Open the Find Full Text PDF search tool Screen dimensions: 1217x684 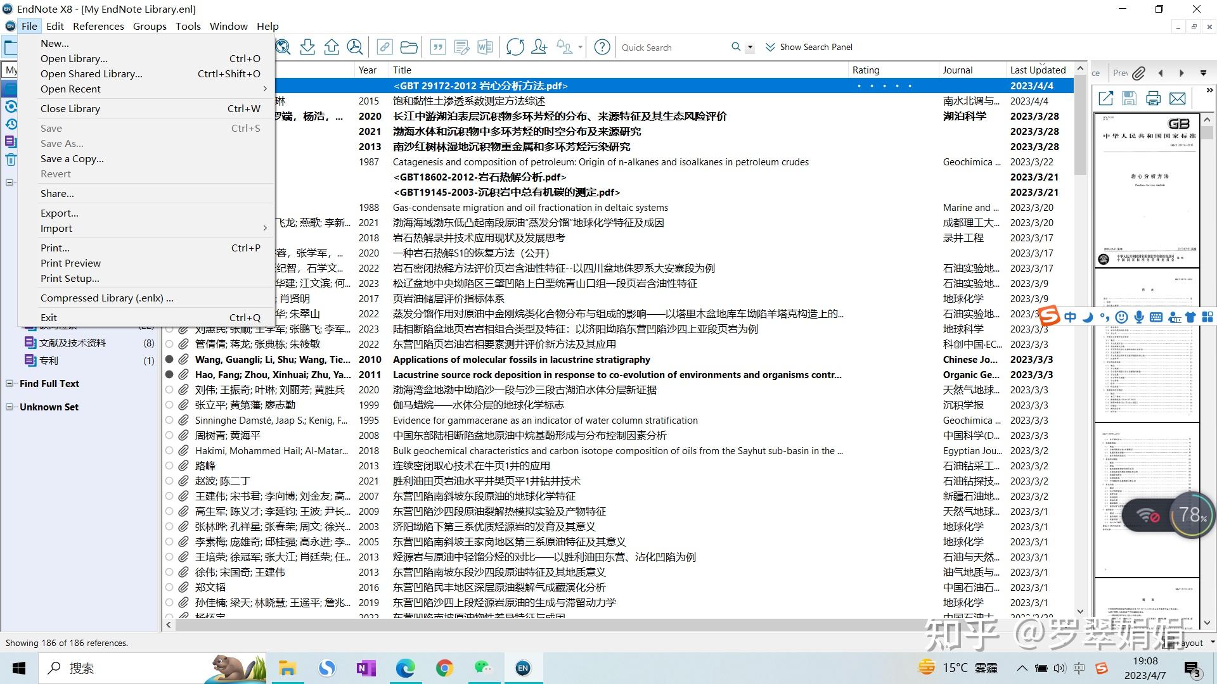(355, 47)
